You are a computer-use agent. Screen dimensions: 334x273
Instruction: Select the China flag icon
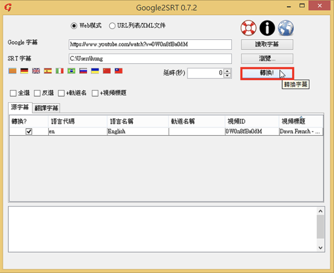coord(107,71)
